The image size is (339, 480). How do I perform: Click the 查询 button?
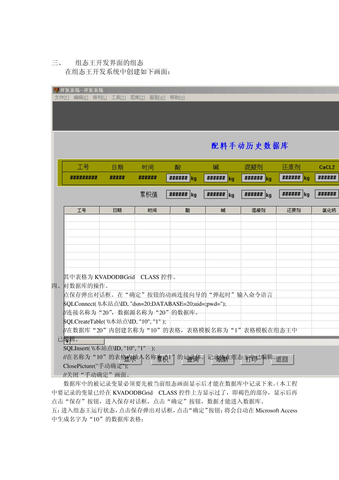pos(193,359)
